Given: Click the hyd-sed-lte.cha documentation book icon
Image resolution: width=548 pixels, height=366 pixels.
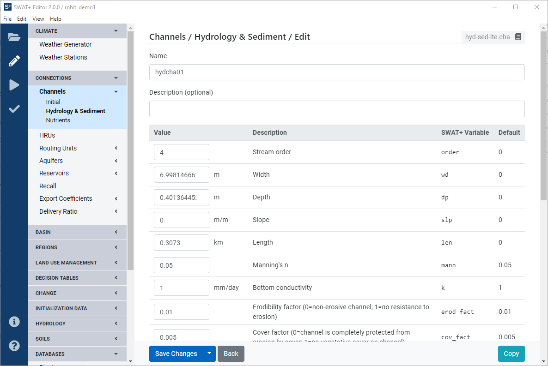Looking at the screenshot, I should [x=518, y=37].
